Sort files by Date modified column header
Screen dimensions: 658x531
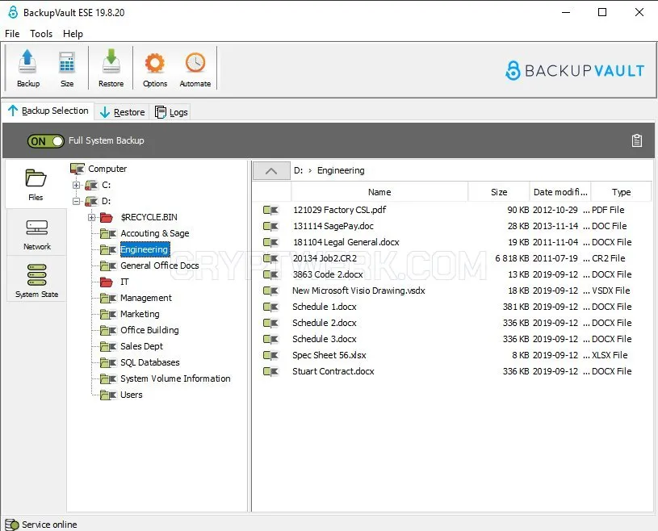point(560,192)
